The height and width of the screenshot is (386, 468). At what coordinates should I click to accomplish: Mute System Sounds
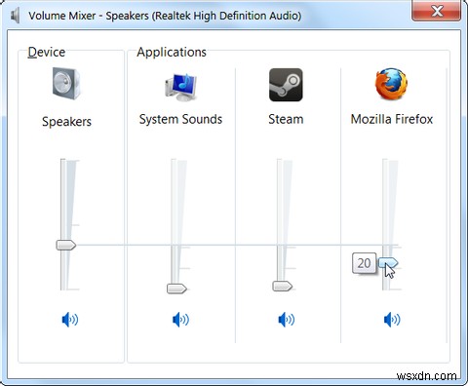pyautogui.click(x=180, y=320)
